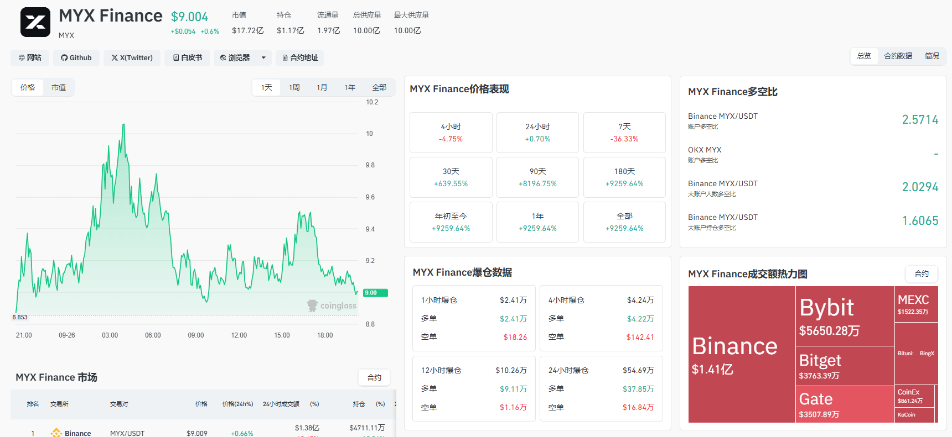Switch chart to 市值 view
The height and width of the screenshot is (437, 952).
click(59, 87)
